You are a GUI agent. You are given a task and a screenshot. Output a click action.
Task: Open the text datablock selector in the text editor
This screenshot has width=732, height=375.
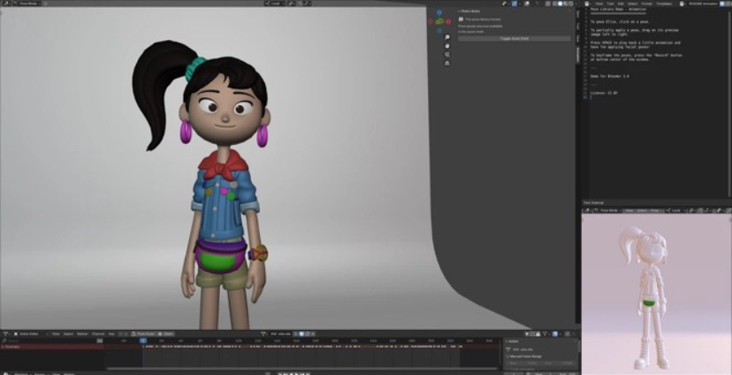tap(682, 4)
